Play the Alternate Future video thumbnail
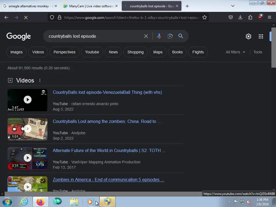Image resolution: width=276 pixels, height=207 pixels. (27, 158)
